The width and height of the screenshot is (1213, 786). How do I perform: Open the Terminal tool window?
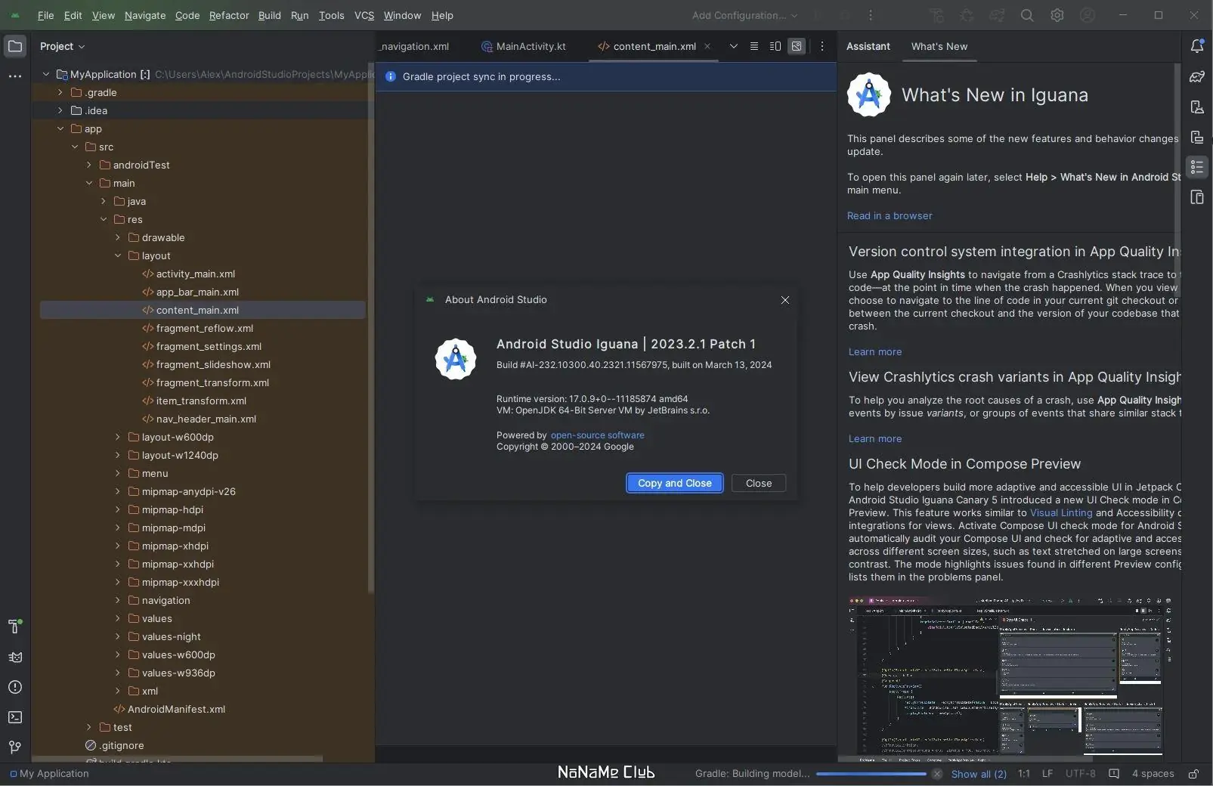click(15, 717)
